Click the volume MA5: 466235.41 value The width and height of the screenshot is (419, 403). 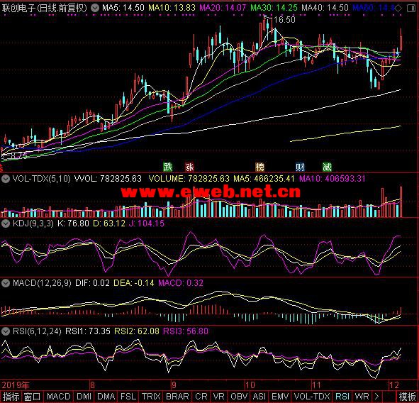(x=264, y=179)
